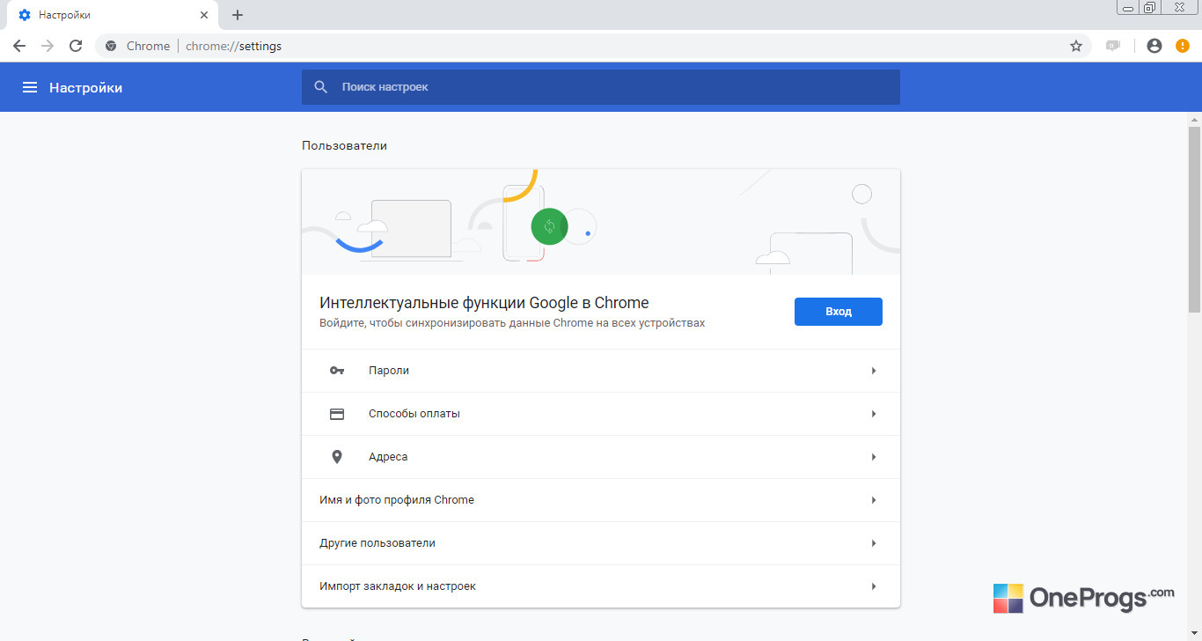Open the Адреса settings entry
The width and height of the screenshot is (1202, 641).
tap(601, 457)
